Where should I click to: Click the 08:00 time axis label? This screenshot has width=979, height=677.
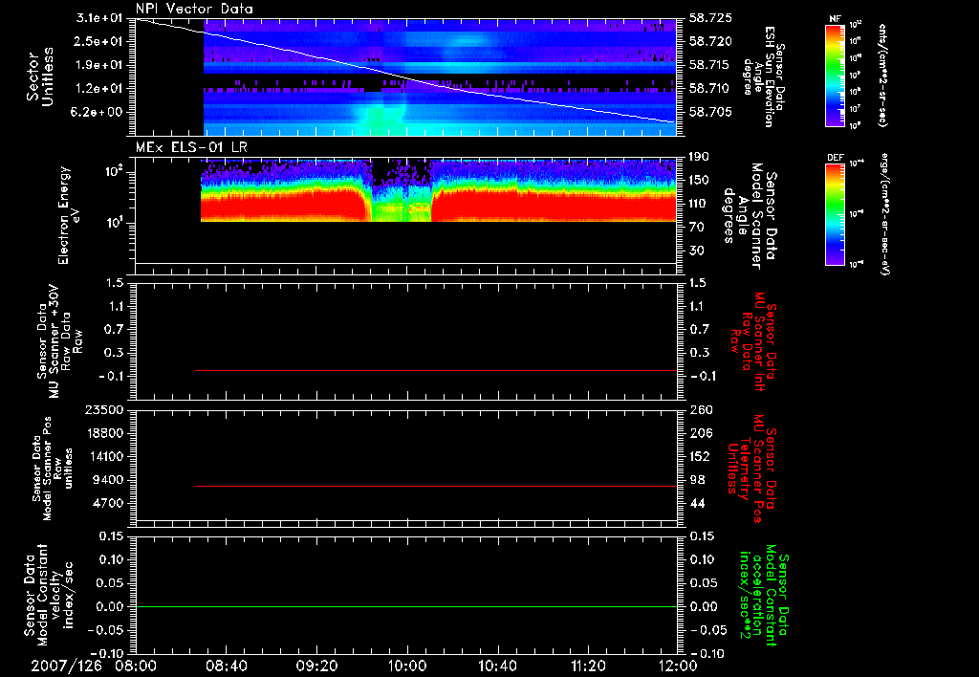tap(136, 666)
